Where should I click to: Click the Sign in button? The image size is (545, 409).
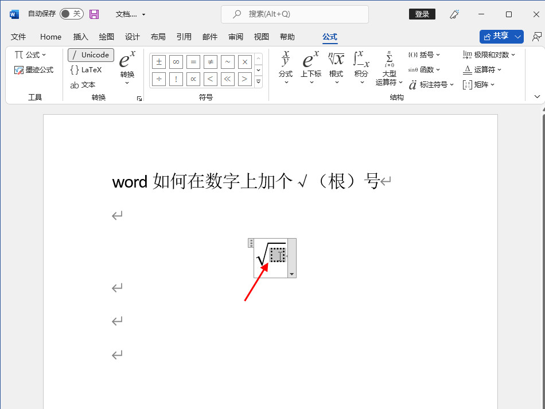click(x=422, y=14)
